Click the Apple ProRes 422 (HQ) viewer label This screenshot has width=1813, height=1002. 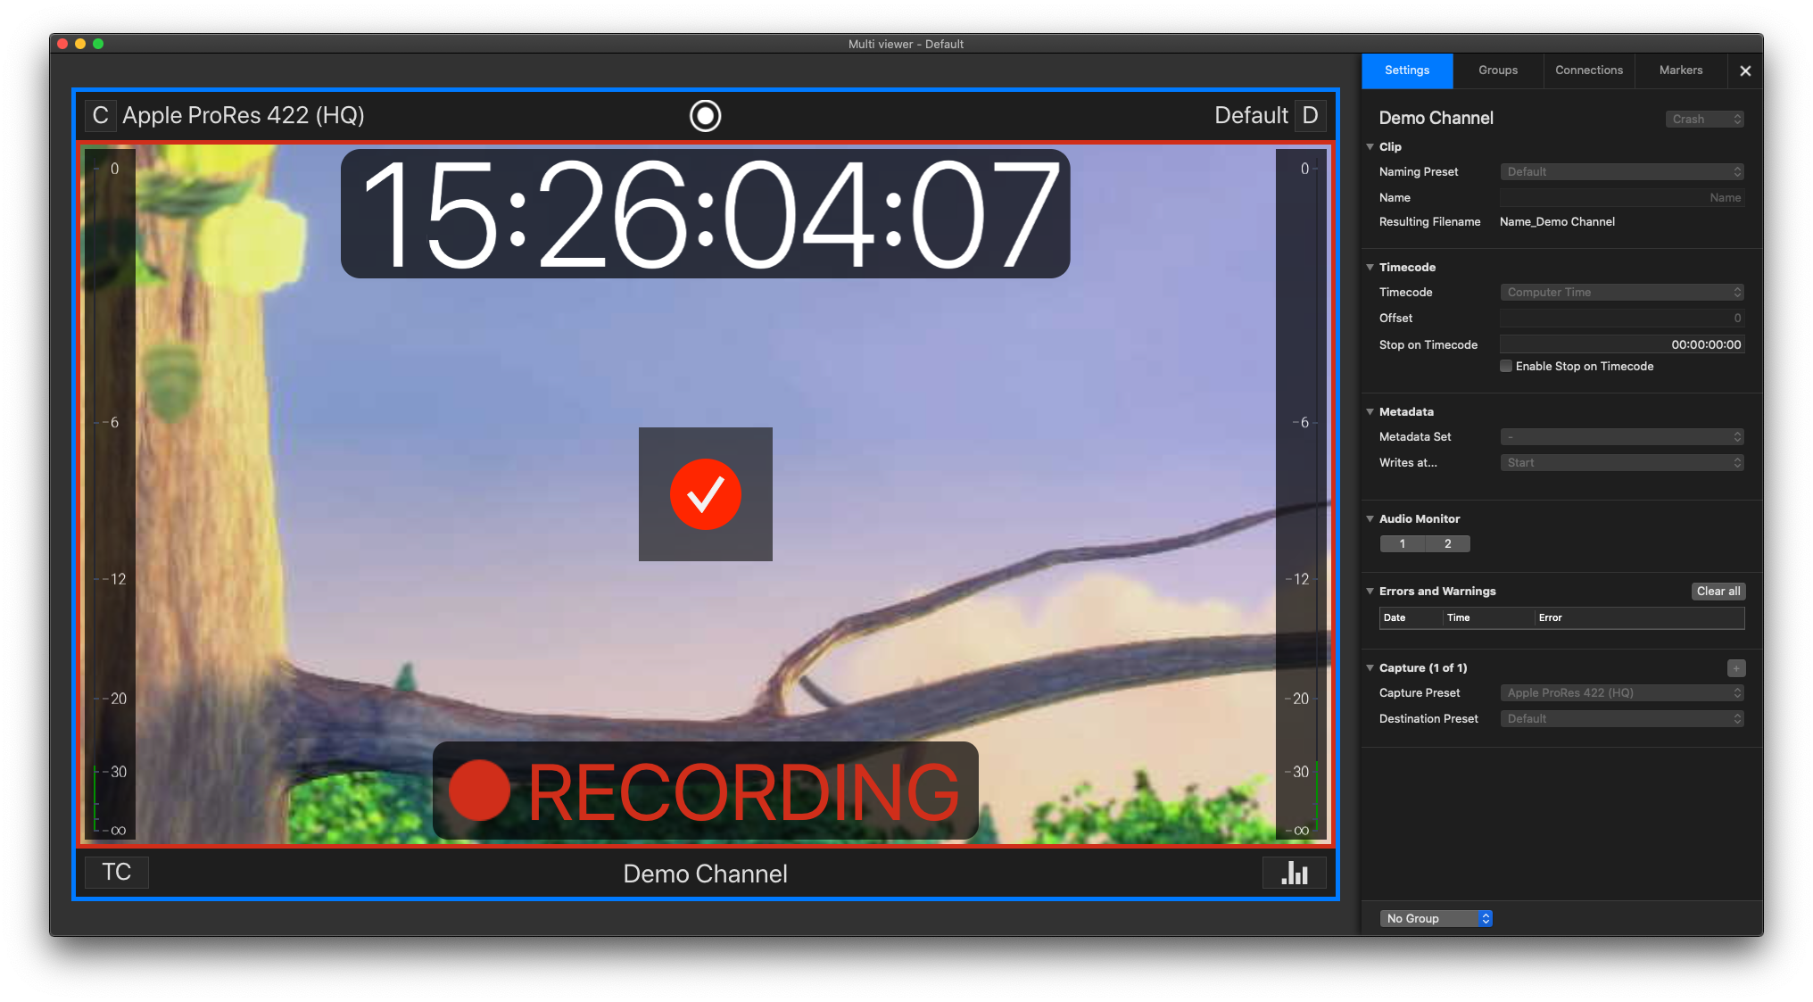point(244,116)
